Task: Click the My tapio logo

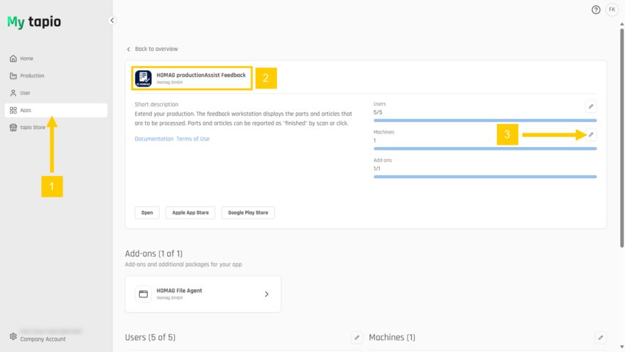Action: point(34,22)
